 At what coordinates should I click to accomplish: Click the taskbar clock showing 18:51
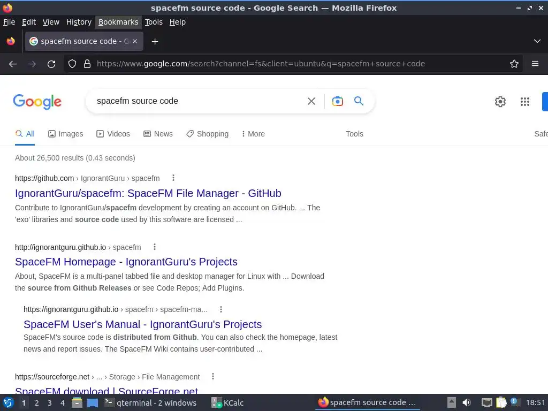(x=535, y=402)
